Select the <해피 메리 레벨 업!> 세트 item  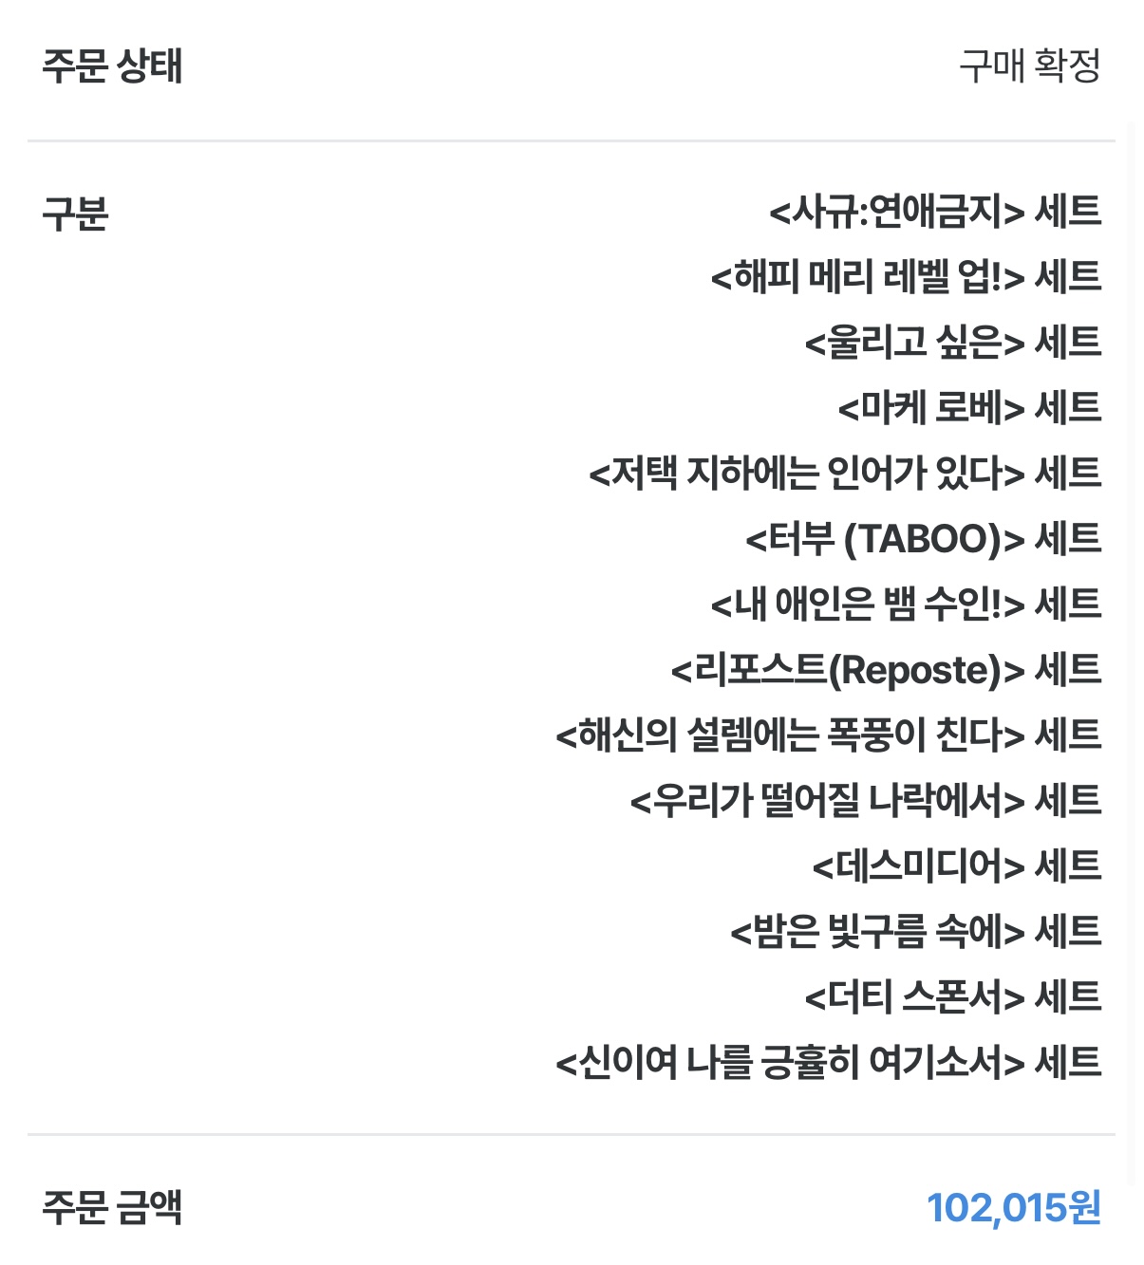tap(905, 277)
